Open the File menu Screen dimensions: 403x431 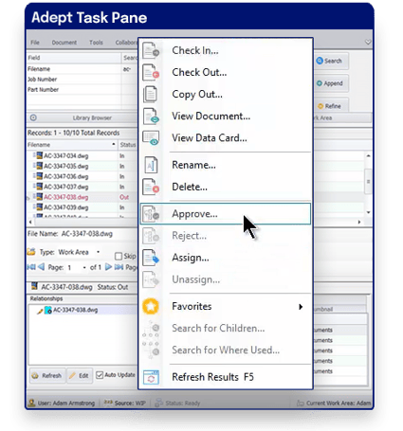pyautogui.click(x=35, y=43)
